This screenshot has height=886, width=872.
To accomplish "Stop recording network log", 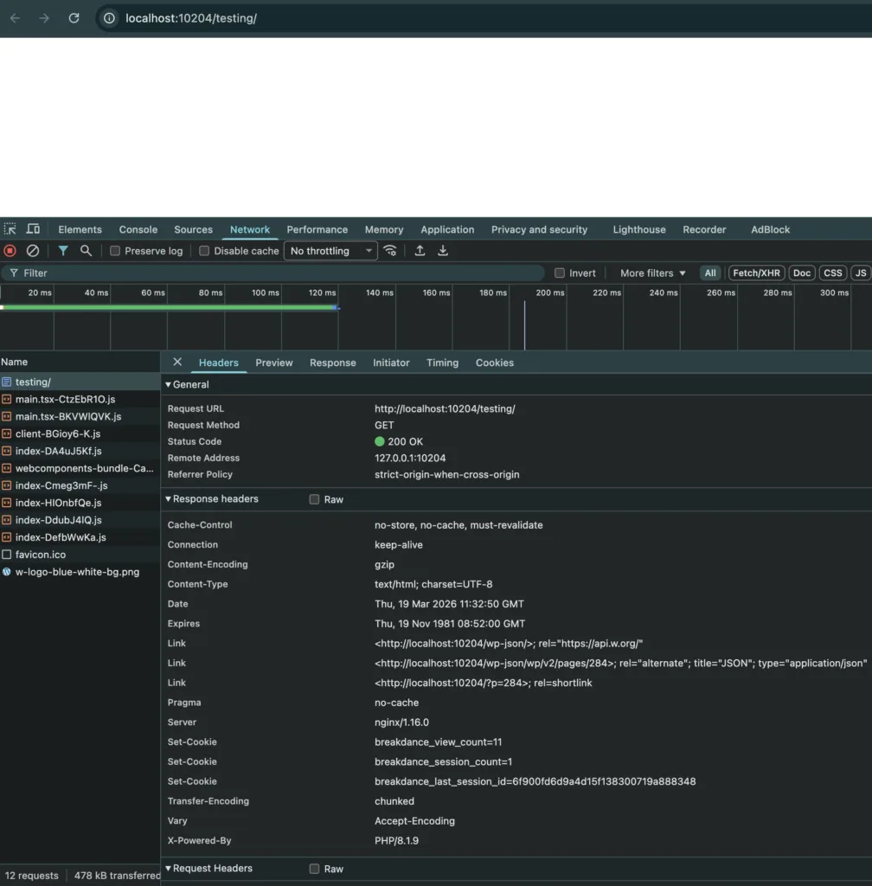I will (9, 250).
